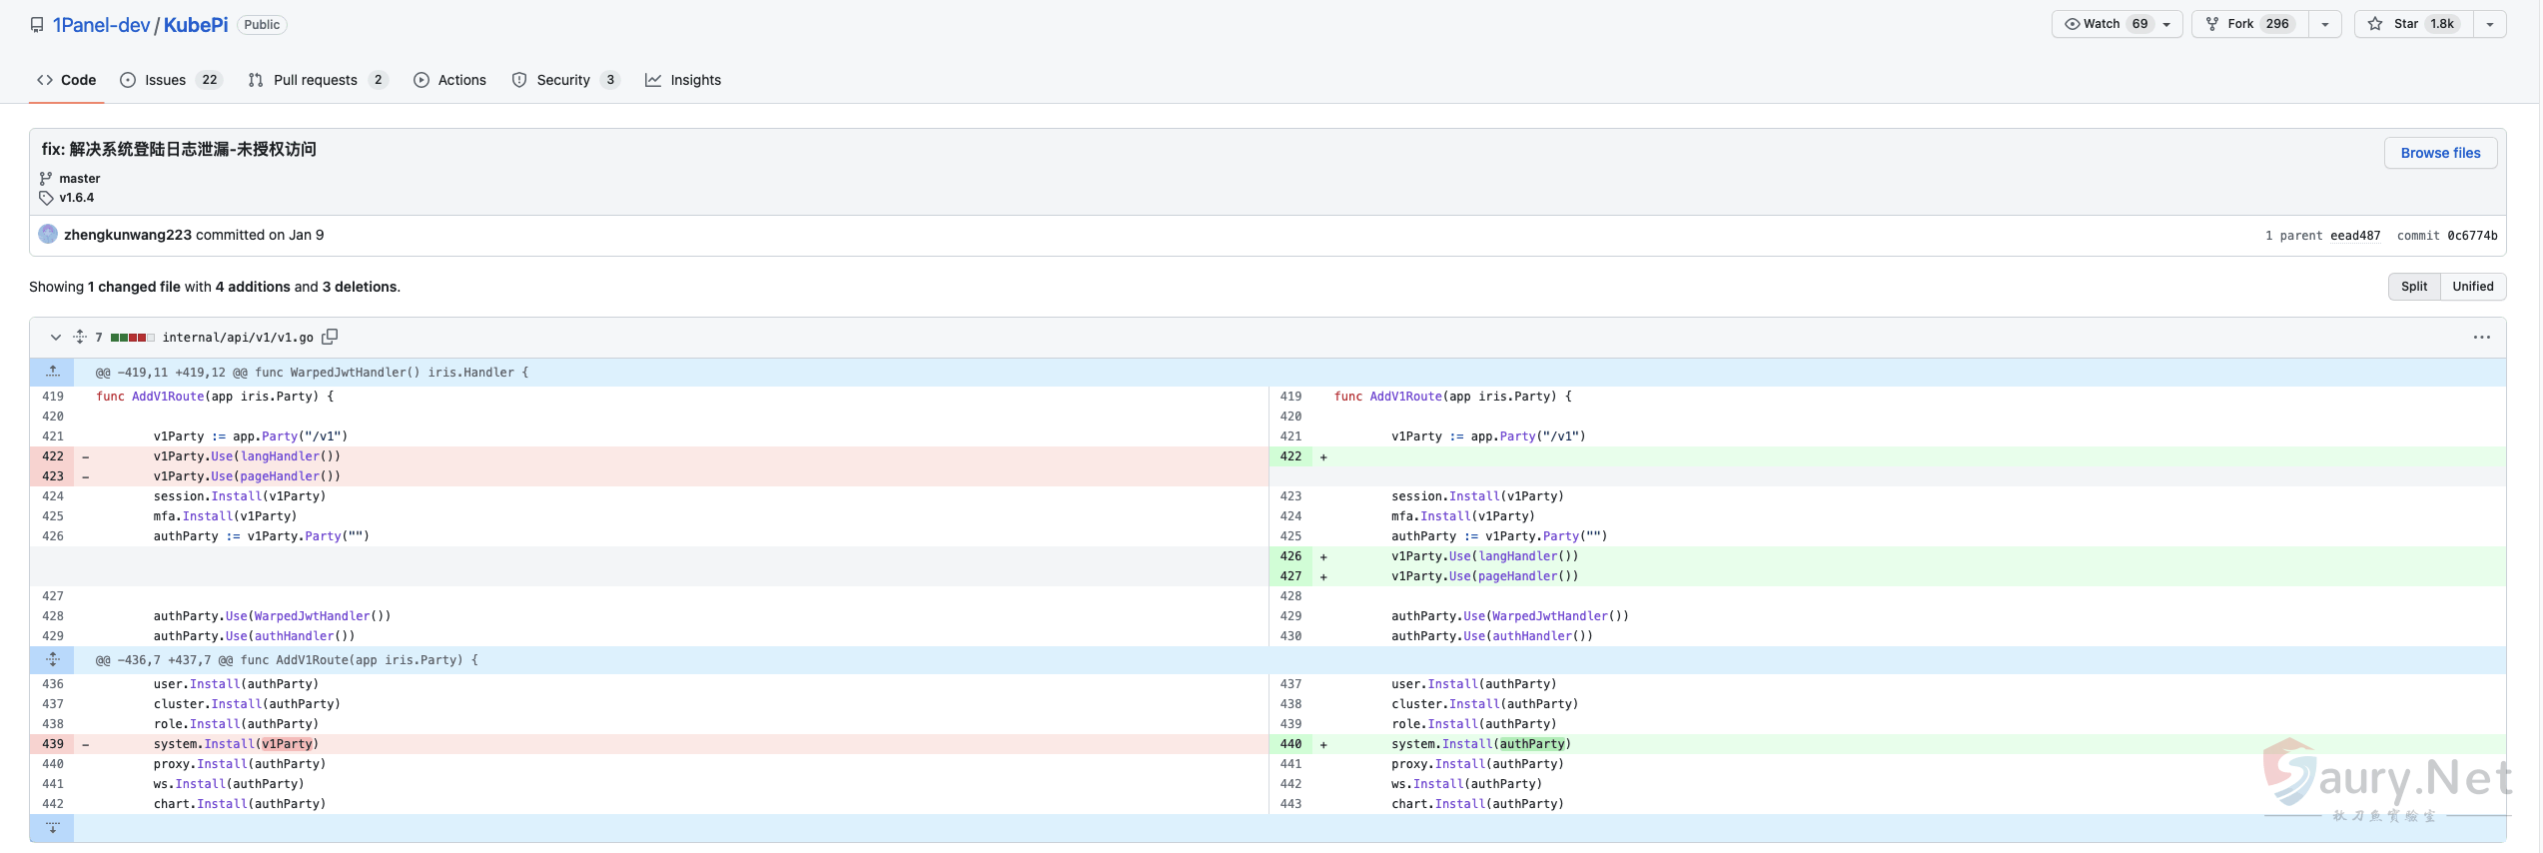Viewport: 2543px width, 853px height.
Task: Expand hidden lines above line 419
Action: pos(52,372)
